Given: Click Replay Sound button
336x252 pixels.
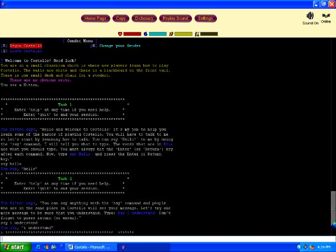Looking at the screenshot, I should [175, 18].
